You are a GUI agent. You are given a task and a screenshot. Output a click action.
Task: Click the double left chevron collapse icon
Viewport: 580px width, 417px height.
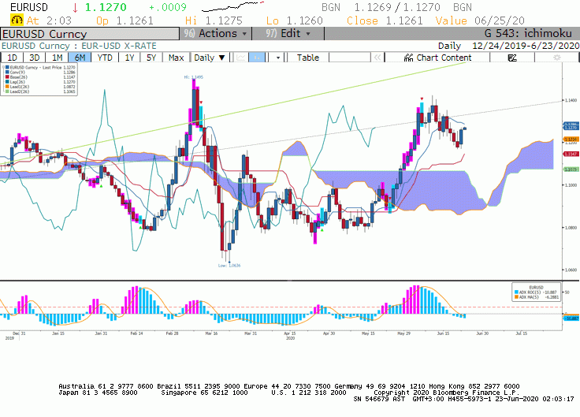(377, 58)
